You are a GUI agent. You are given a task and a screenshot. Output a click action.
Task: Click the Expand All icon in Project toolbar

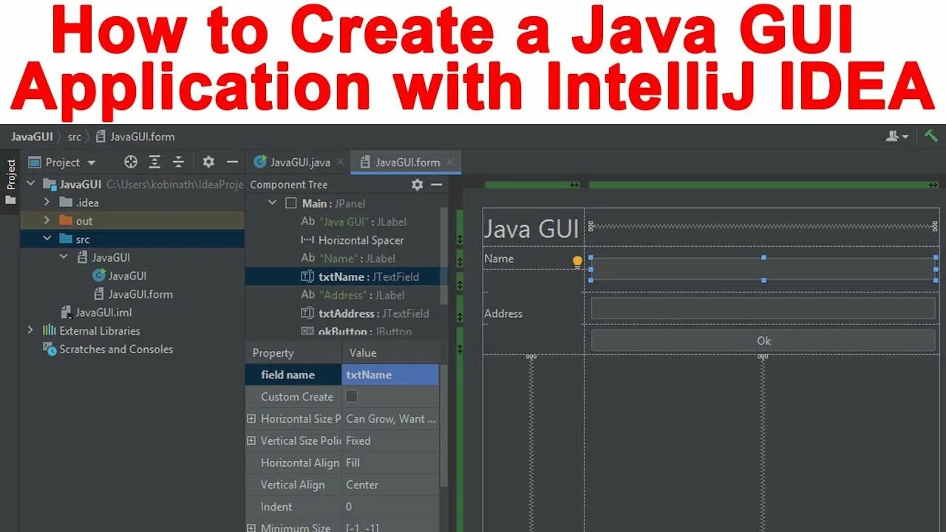tap(154, 162)
